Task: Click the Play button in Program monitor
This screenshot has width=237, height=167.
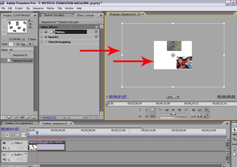Action: [173, 110]
